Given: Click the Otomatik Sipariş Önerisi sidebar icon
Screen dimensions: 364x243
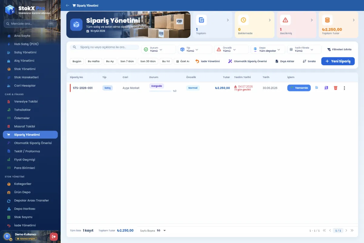Looking at the screenshot, I should coord(8,143).
